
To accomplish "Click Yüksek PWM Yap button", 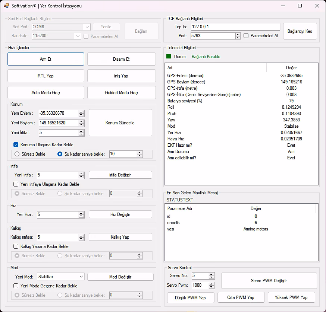I will point(291,297).
